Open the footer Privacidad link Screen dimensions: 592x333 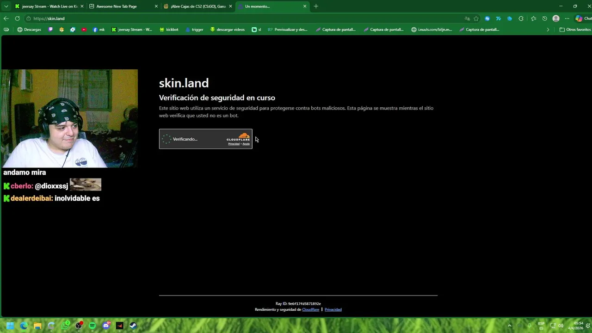(x=333, y=309)
